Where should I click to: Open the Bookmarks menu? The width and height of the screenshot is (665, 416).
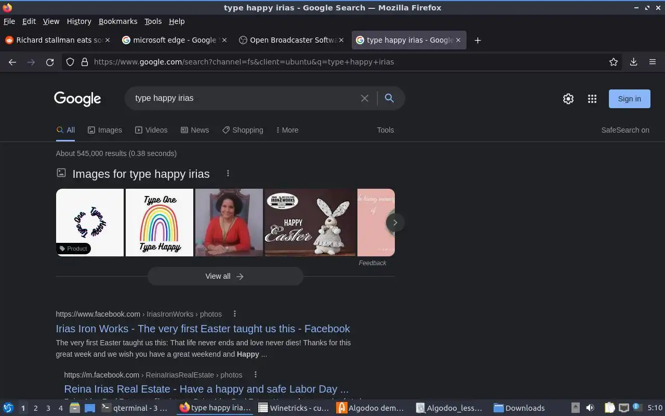tap(118, 21)
